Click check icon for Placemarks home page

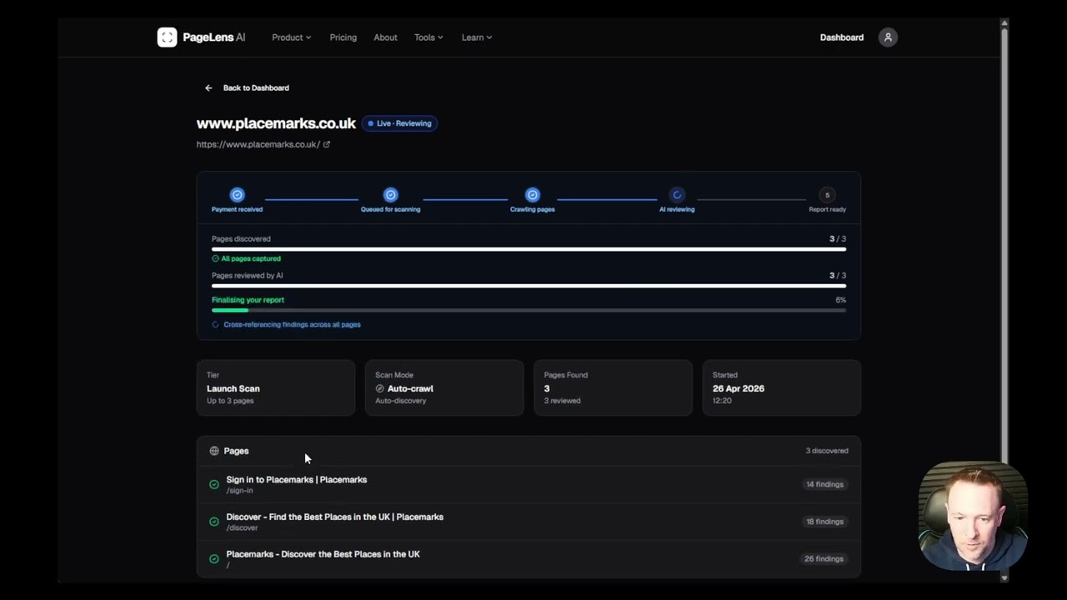pyautogui.click(x=214, y=559)
